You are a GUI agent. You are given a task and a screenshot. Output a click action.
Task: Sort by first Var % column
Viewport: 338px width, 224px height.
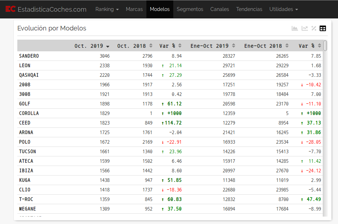(170, 46)
